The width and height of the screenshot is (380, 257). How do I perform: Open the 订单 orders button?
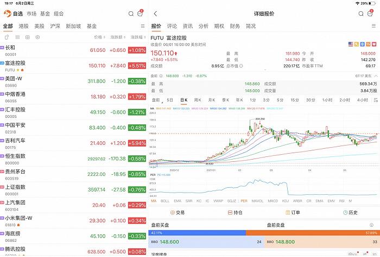coord(293,213)
